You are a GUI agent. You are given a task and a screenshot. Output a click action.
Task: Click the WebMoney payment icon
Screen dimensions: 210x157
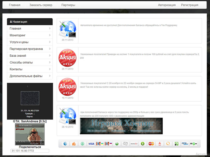coord(66,144)
